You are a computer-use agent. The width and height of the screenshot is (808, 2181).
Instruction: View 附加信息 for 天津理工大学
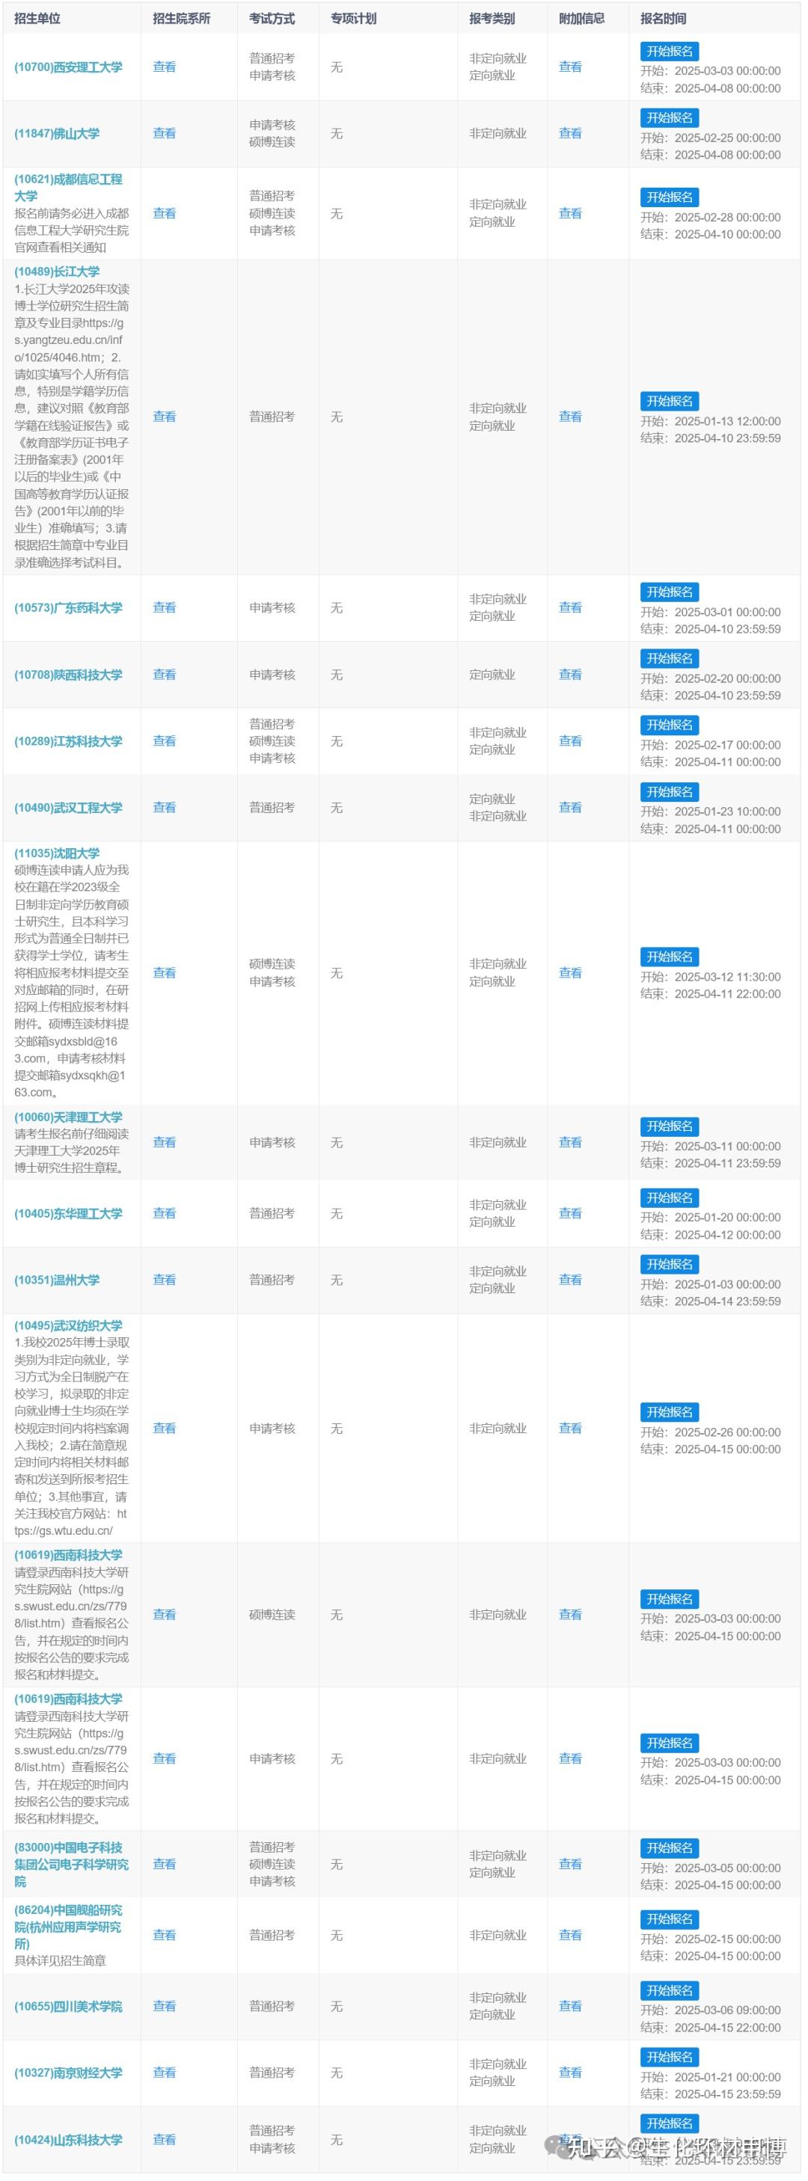[570, 1142]
